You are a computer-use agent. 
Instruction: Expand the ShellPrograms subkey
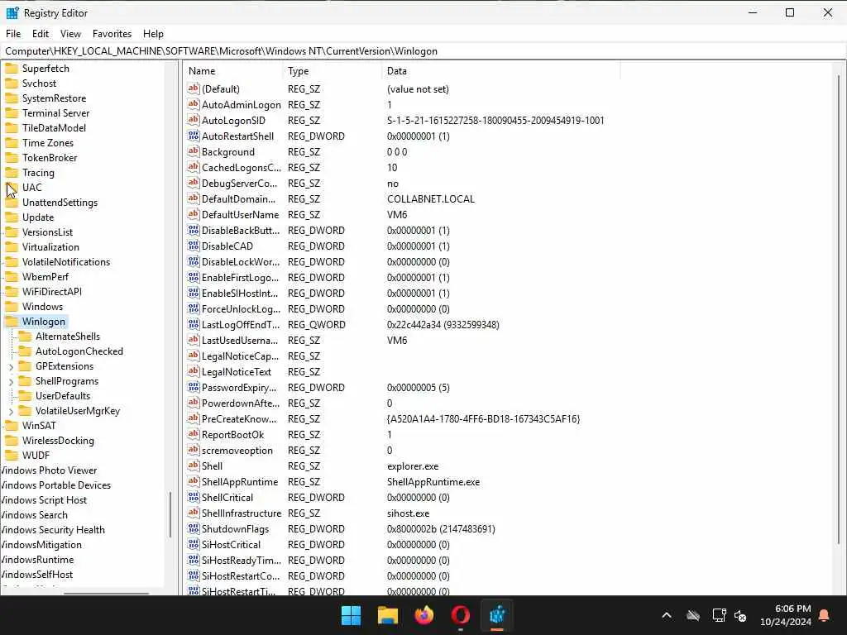(11, 382)
